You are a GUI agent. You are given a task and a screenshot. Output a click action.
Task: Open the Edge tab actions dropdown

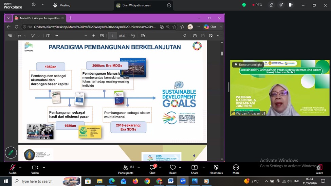[8, 18]
